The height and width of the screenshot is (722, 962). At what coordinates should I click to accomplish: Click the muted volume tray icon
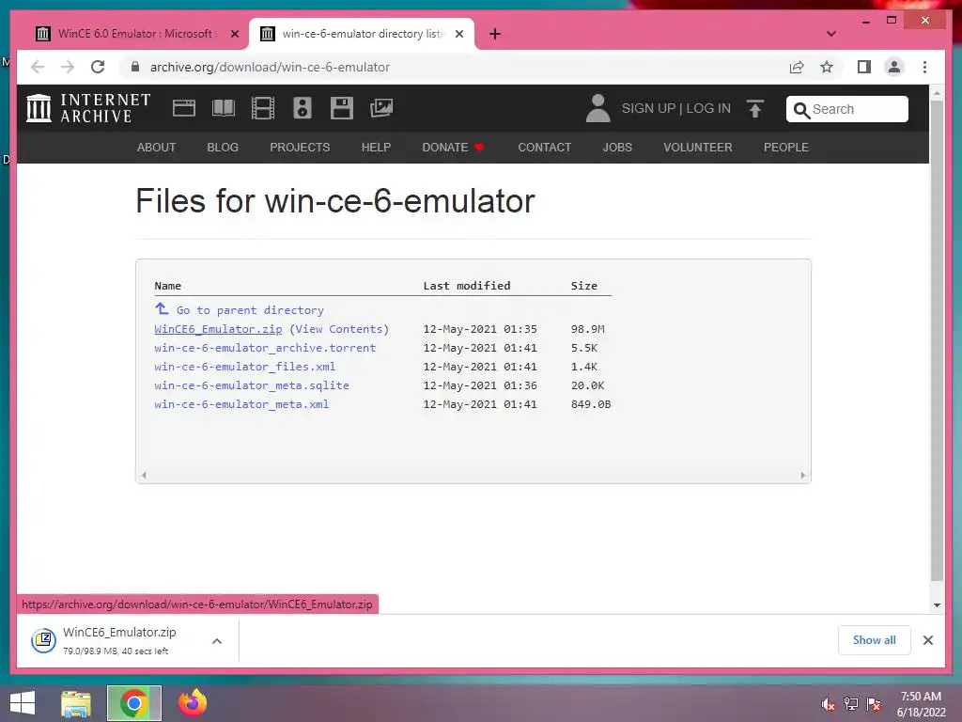tap(828, 704)
